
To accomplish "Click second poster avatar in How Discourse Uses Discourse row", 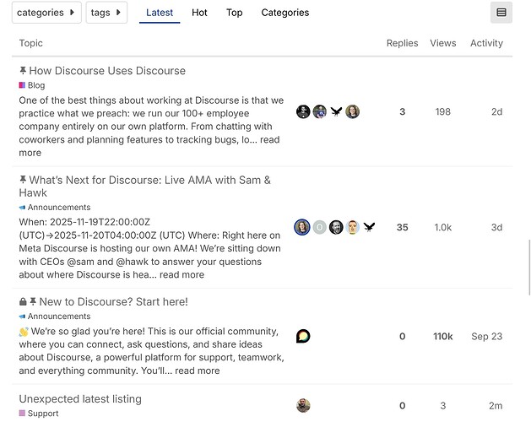I will [319, 111].
